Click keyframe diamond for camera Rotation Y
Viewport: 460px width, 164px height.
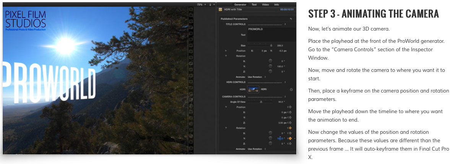[x=290, y=138]
